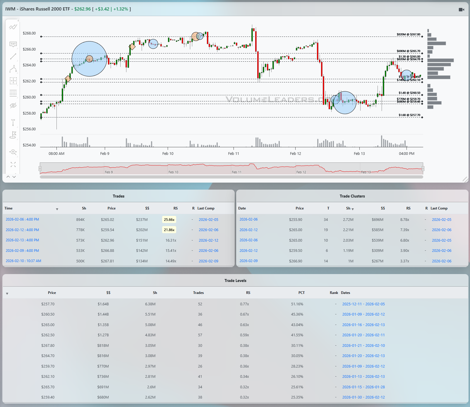Open Last Comp 2026-02-05 in first Trades row
470x407 pixels.
click(208, 220)
